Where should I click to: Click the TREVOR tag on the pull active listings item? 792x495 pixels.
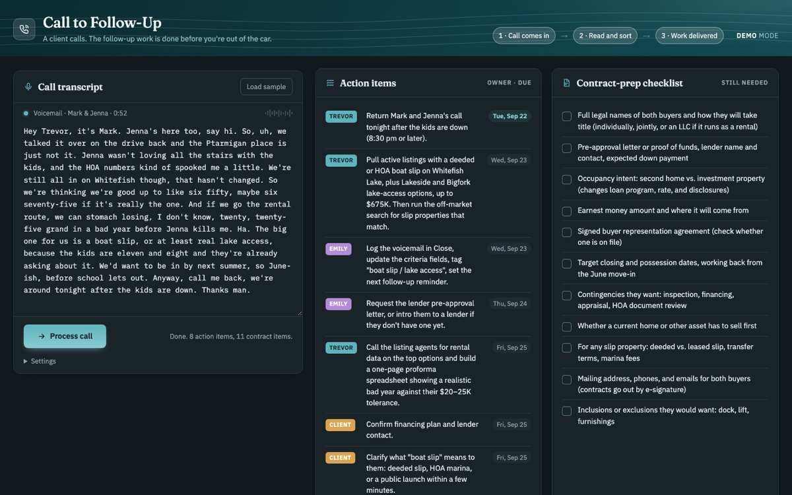pos(341,160)
